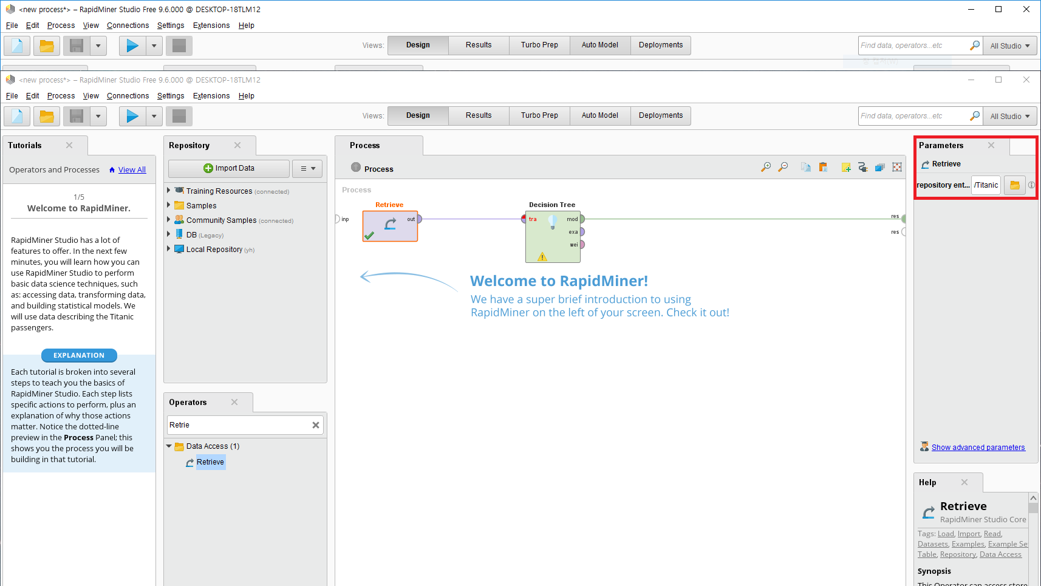Click operator order layers icon in Process panel
The width and height of the screenshot is (1041, 586).
click(880, 167)
